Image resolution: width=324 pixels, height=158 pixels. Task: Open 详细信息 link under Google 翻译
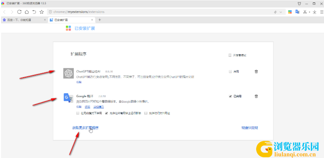point(99,107)
